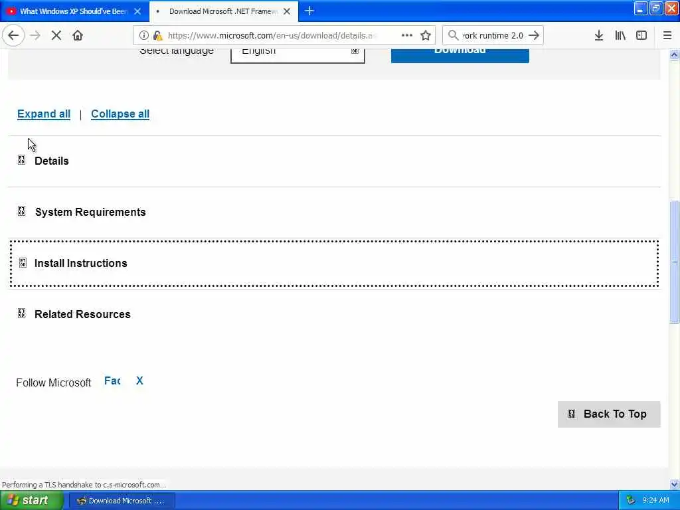This screenshot has height=510, width=680.
Task: Click the icon beside Install Instructions
Action: pos(23,262)
